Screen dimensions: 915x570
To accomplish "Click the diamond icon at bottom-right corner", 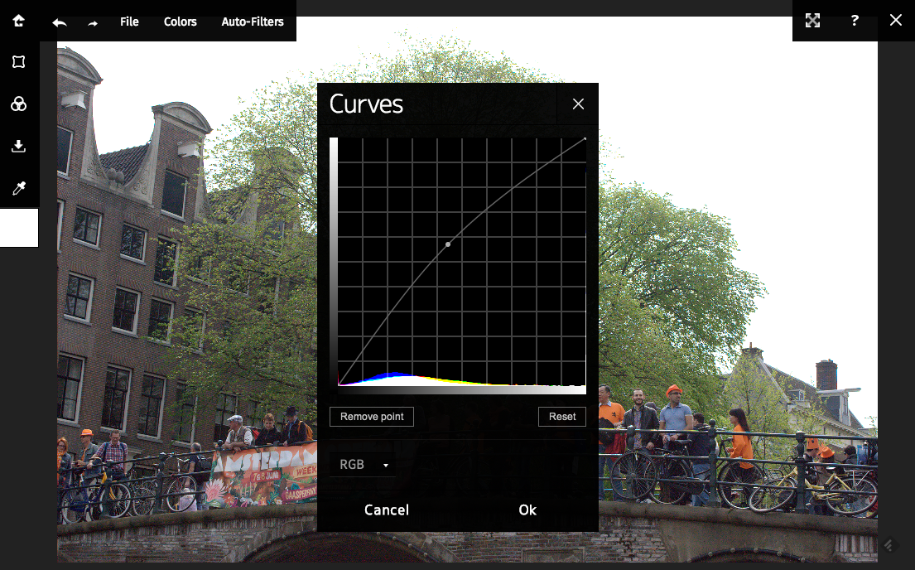I will (889, 545).
